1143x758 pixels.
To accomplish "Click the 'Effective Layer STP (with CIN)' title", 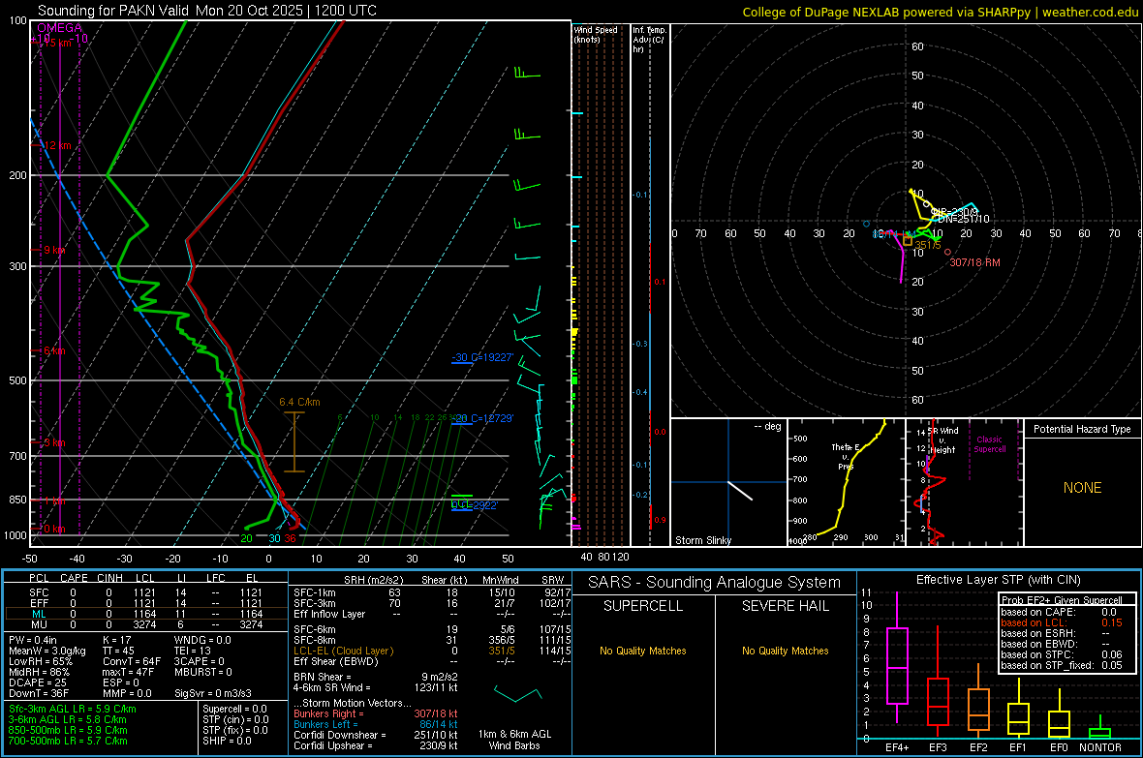I will pos(998,580).
